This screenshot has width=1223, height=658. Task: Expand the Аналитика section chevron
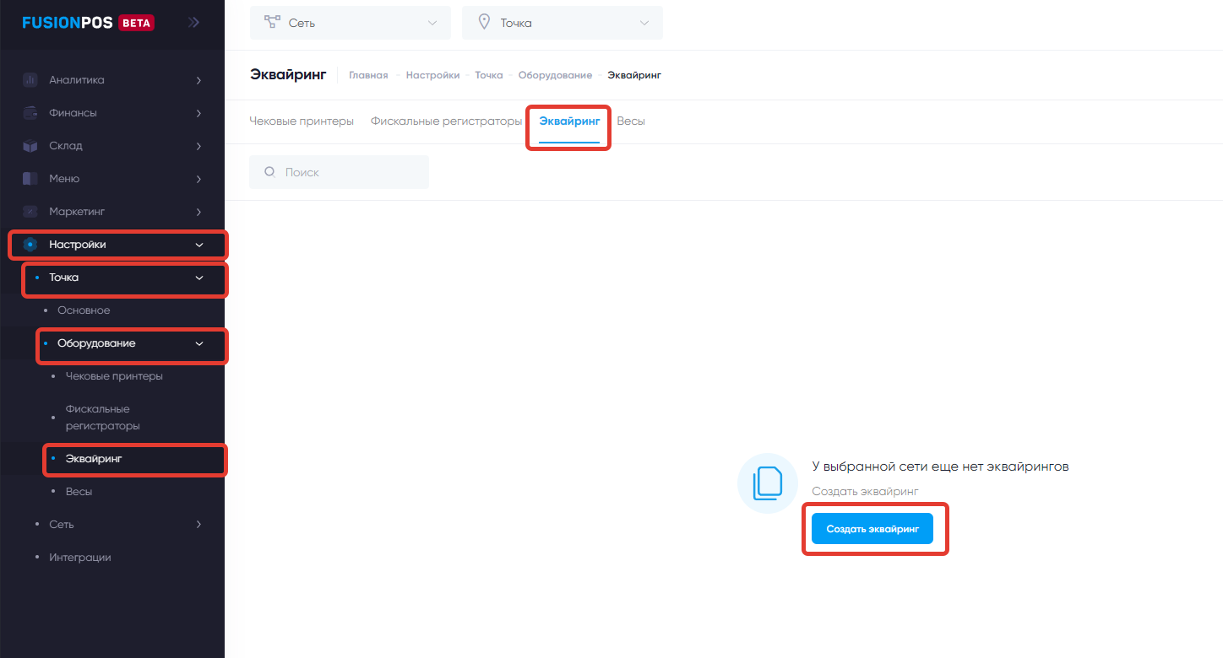[x=199, y=80]
